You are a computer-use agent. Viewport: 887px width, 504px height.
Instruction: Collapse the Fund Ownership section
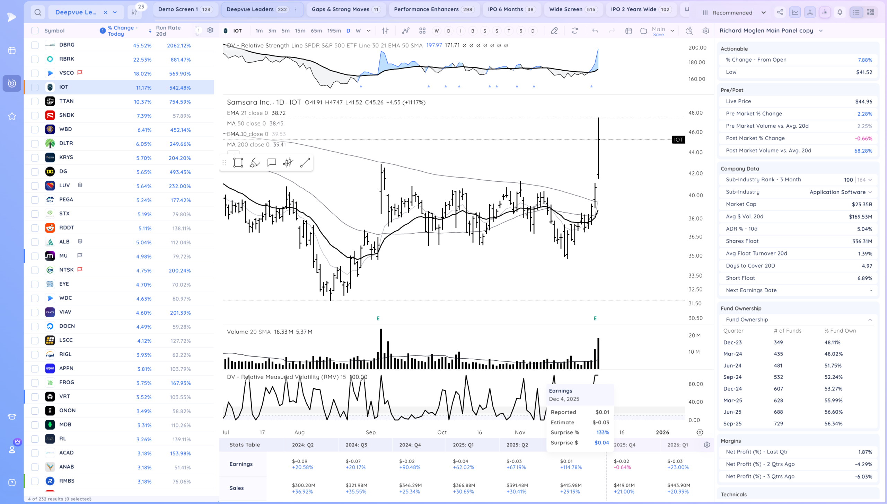coord(870,320)
